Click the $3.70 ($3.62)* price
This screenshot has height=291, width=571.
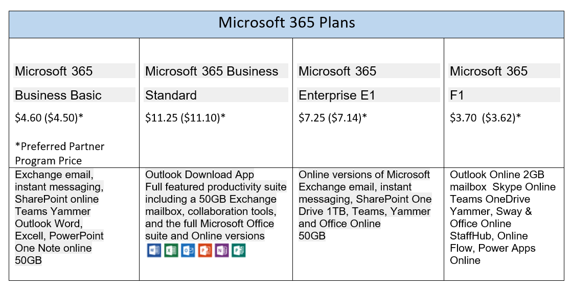click(486, 118)
